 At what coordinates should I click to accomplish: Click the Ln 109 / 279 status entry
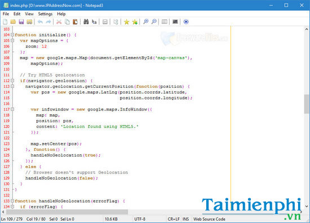click(x=12, y=219)
